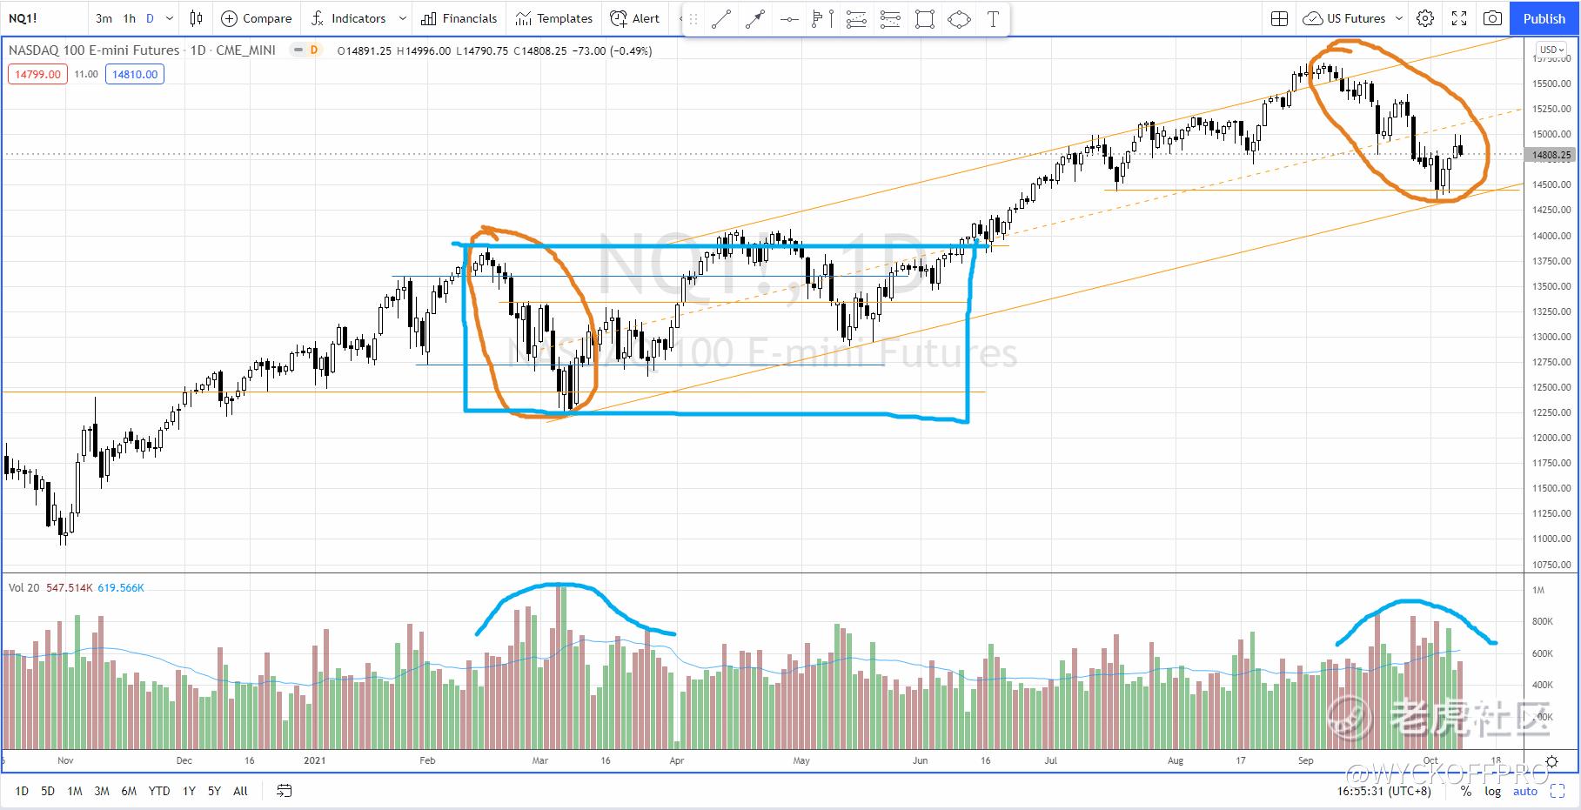Set chart range to 1D
Screen dimensions: 1581x810
point(22,791)
